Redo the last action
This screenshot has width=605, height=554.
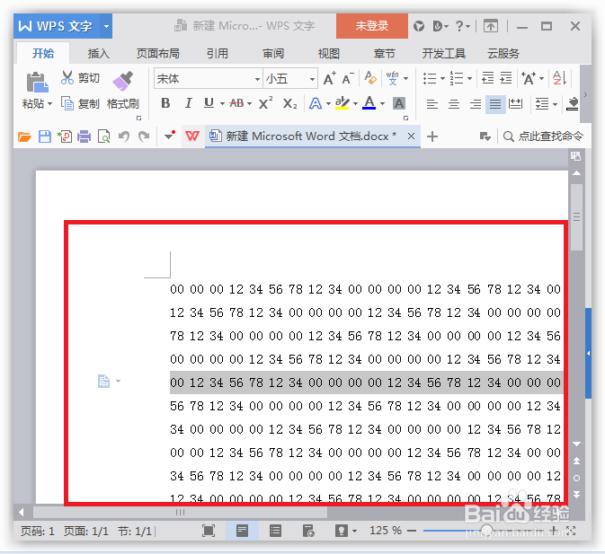click(145, 136)
